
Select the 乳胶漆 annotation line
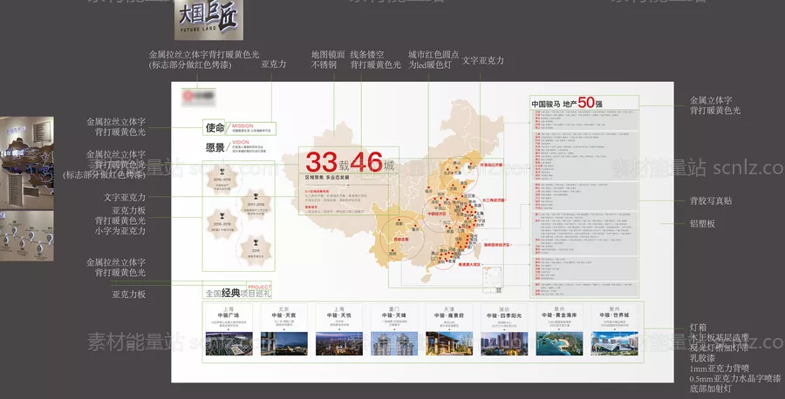702,358
